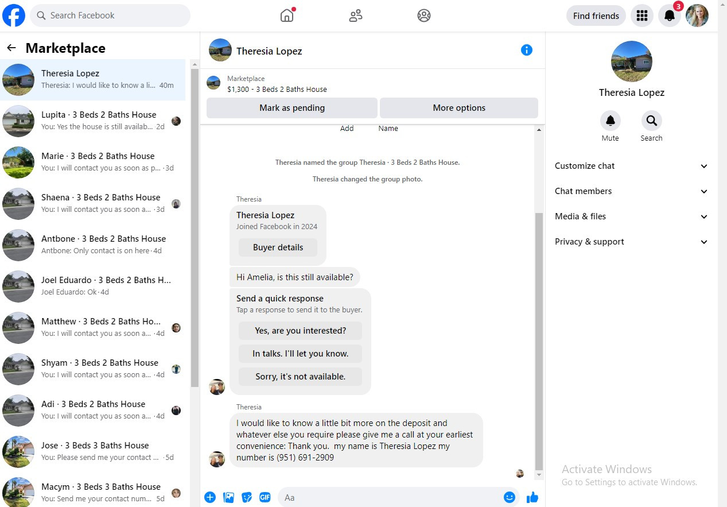
Task: Send quick reply 'In talks. I'll let you know.'
Action: (300, 354)
